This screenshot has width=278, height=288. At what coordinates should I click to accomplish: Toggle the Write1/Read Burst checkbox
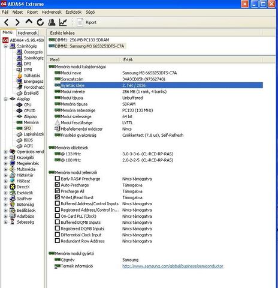pyautogui.click(x=58, y=197)
